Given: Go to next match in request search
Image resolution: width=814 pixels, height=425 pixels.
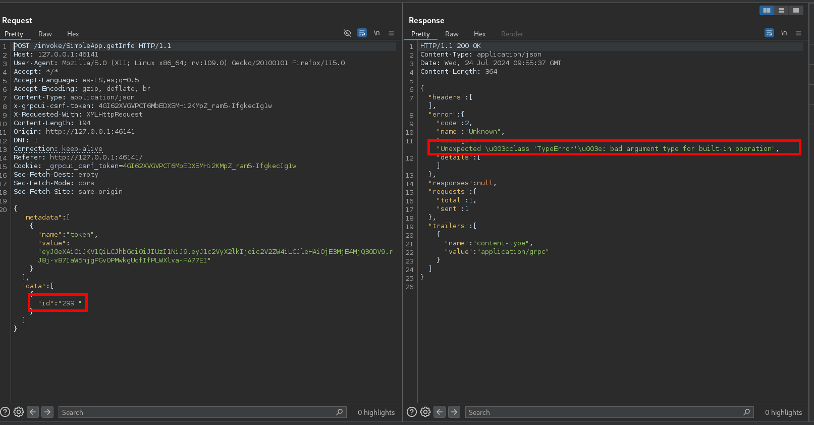Looking at the screenshot, I should point(47,412).
